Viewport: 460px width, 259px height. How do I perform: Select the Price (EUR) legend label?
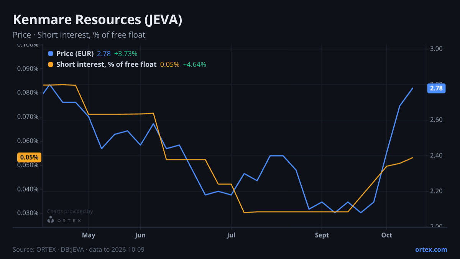75,54
